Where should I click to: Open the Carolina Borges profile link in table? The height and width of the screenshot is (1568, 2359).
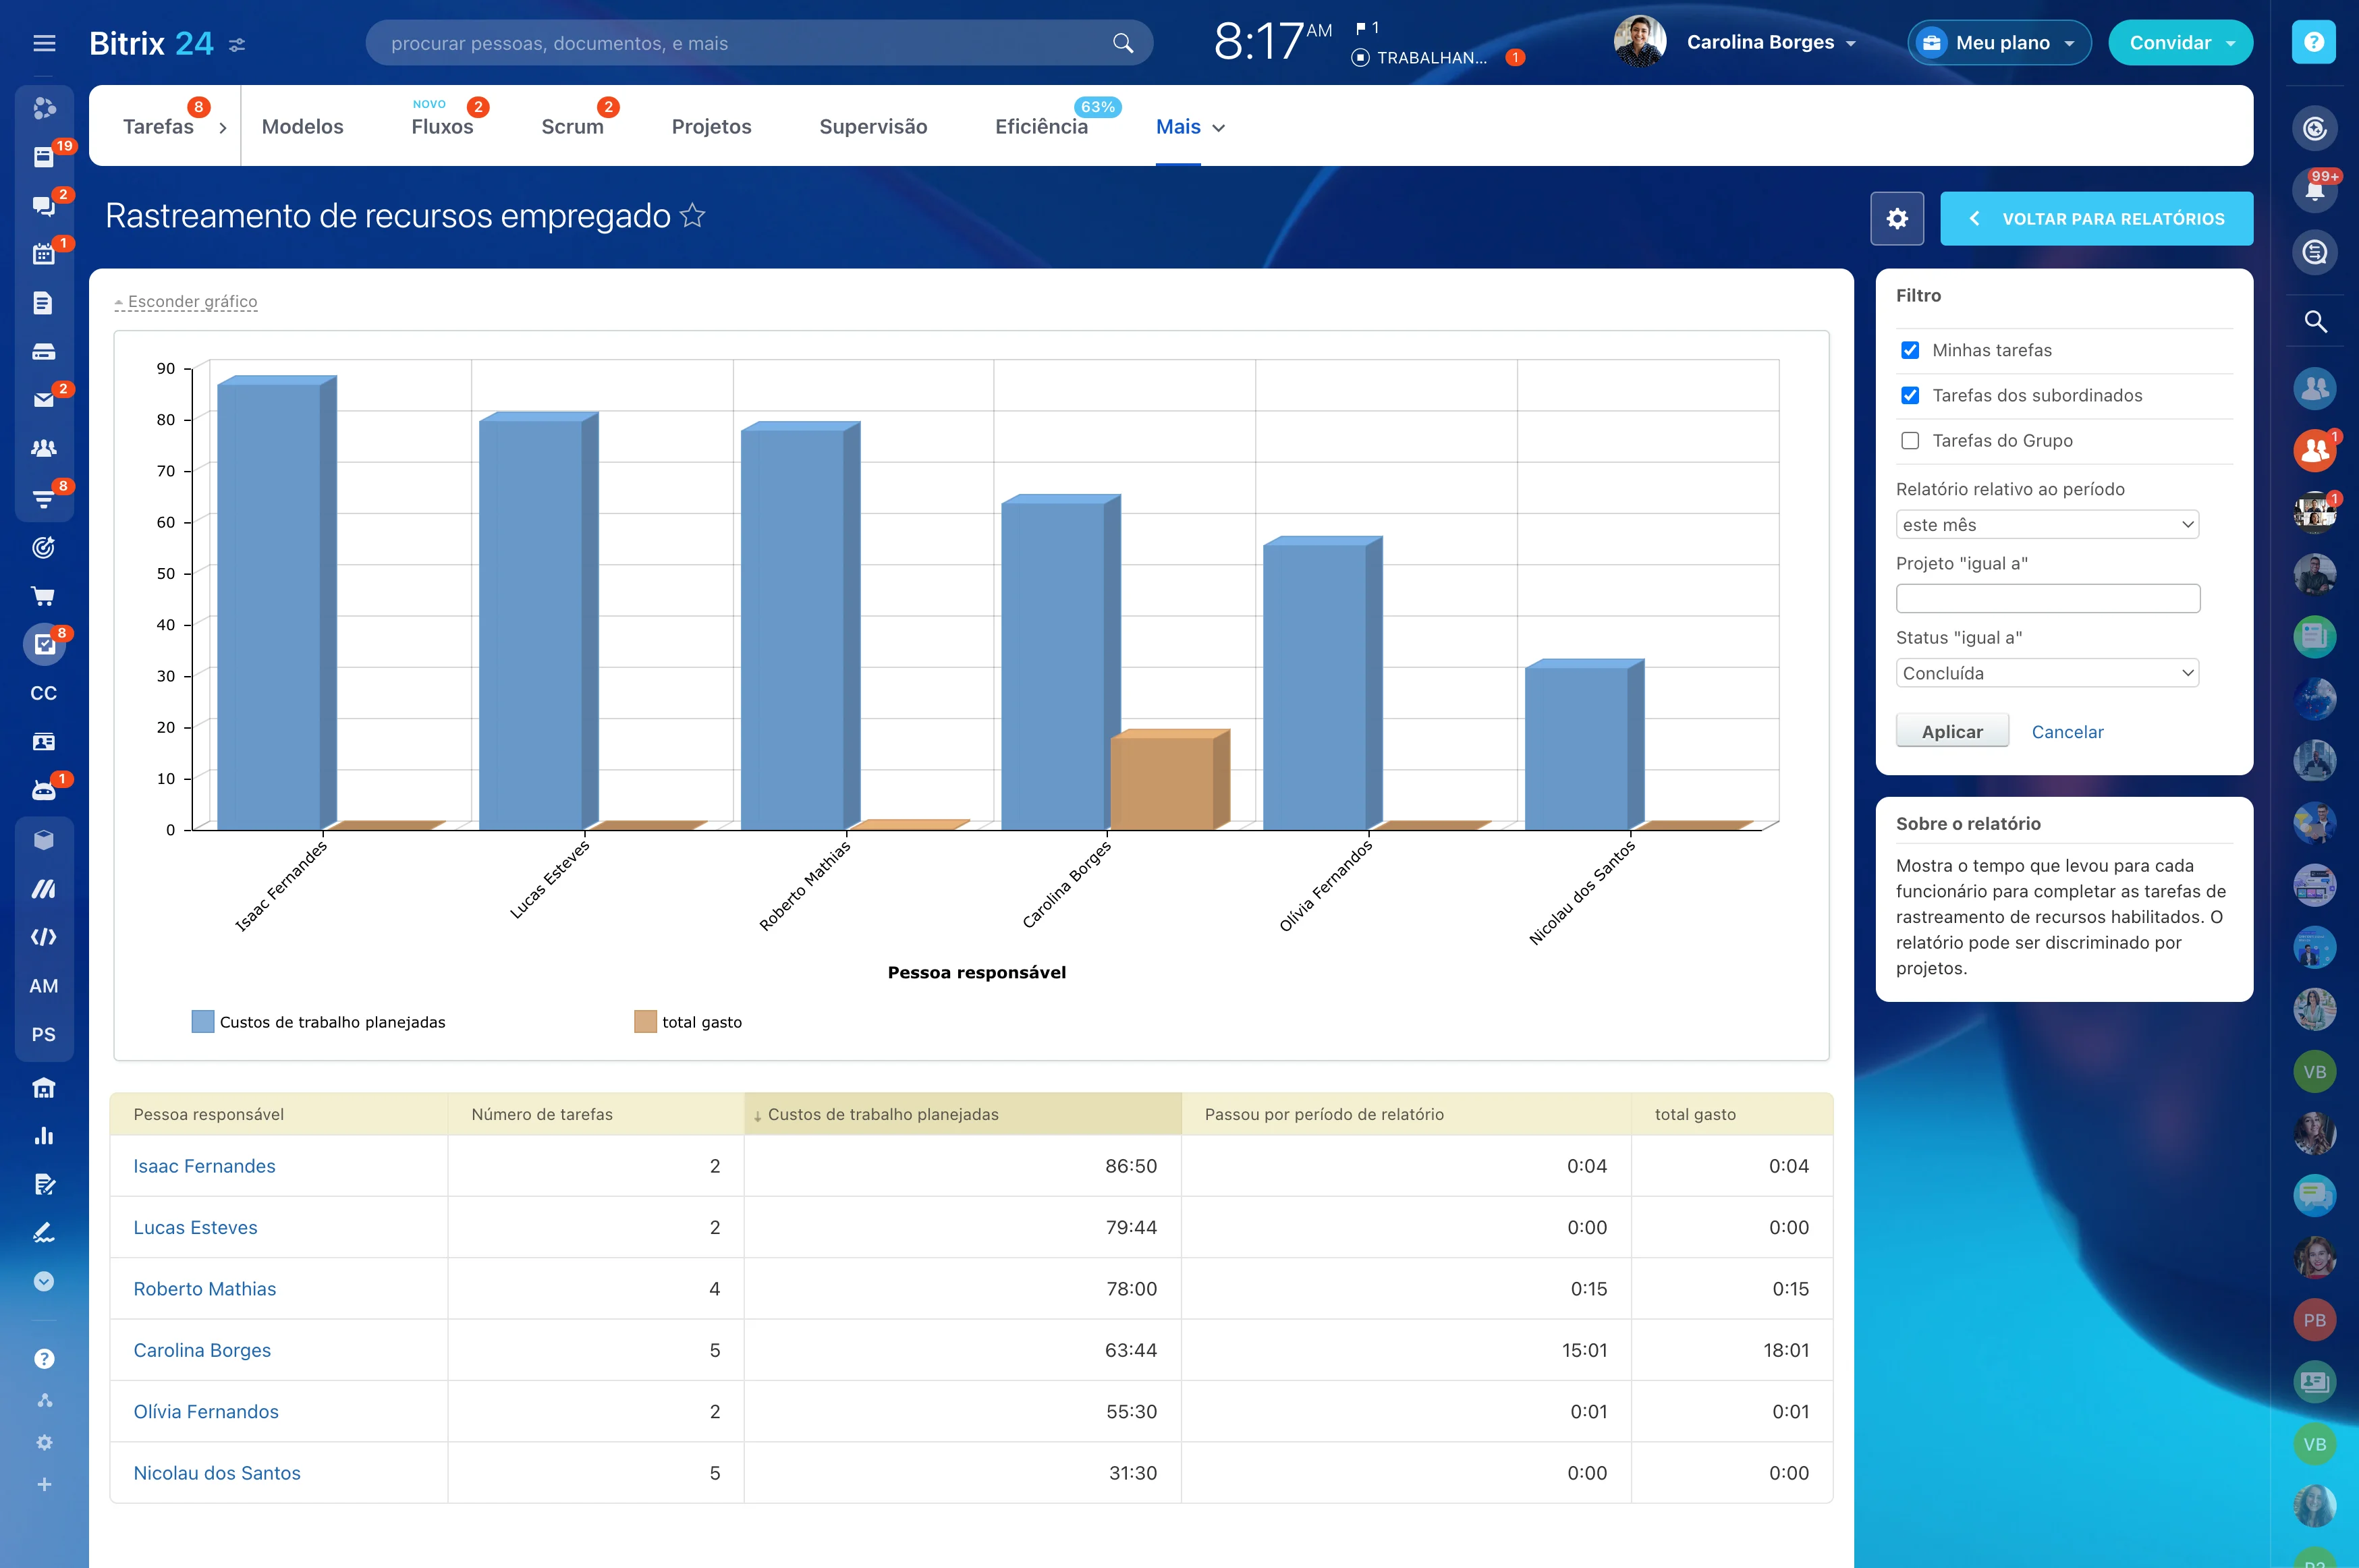click(202, 1350)
